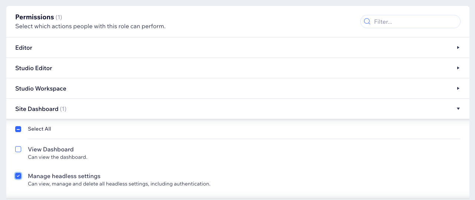Check the View Dashboard checkbox
475x200 pixels.
pyautogui.click(x=18, y=149)
